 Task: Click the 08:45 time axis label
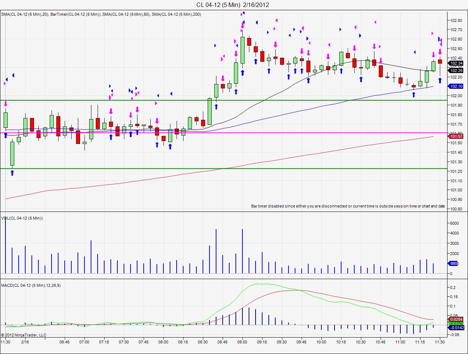tap(223, 342)
